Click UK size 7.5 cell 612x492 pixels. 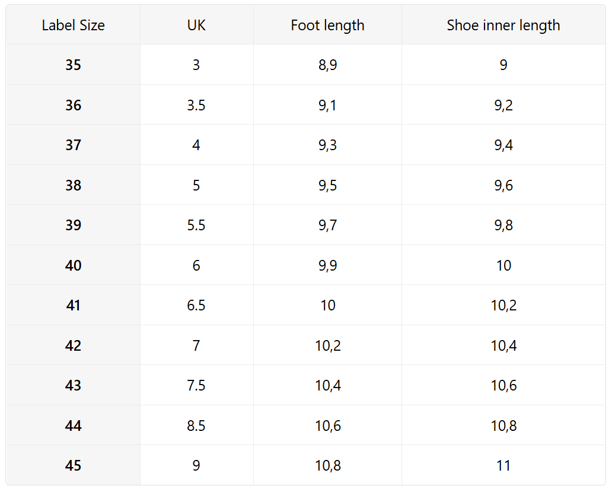point(196,386)
